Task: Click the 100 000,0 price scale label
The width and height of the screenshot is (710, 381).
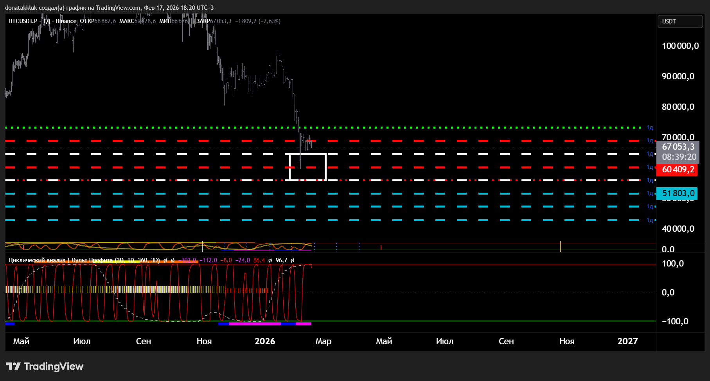Action: [680, 46]
